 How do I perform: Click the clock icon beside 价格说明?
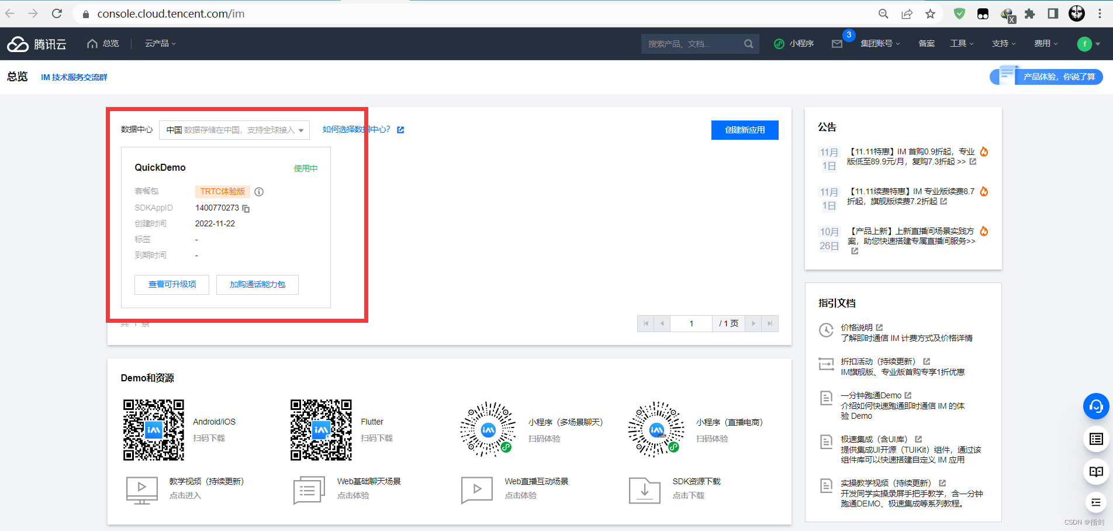click(826, 330)
